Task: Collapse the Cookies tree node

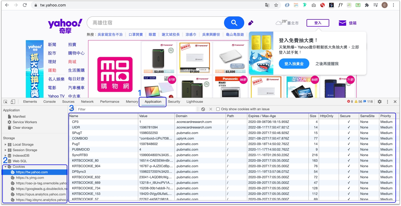Action: coord(5,167)
